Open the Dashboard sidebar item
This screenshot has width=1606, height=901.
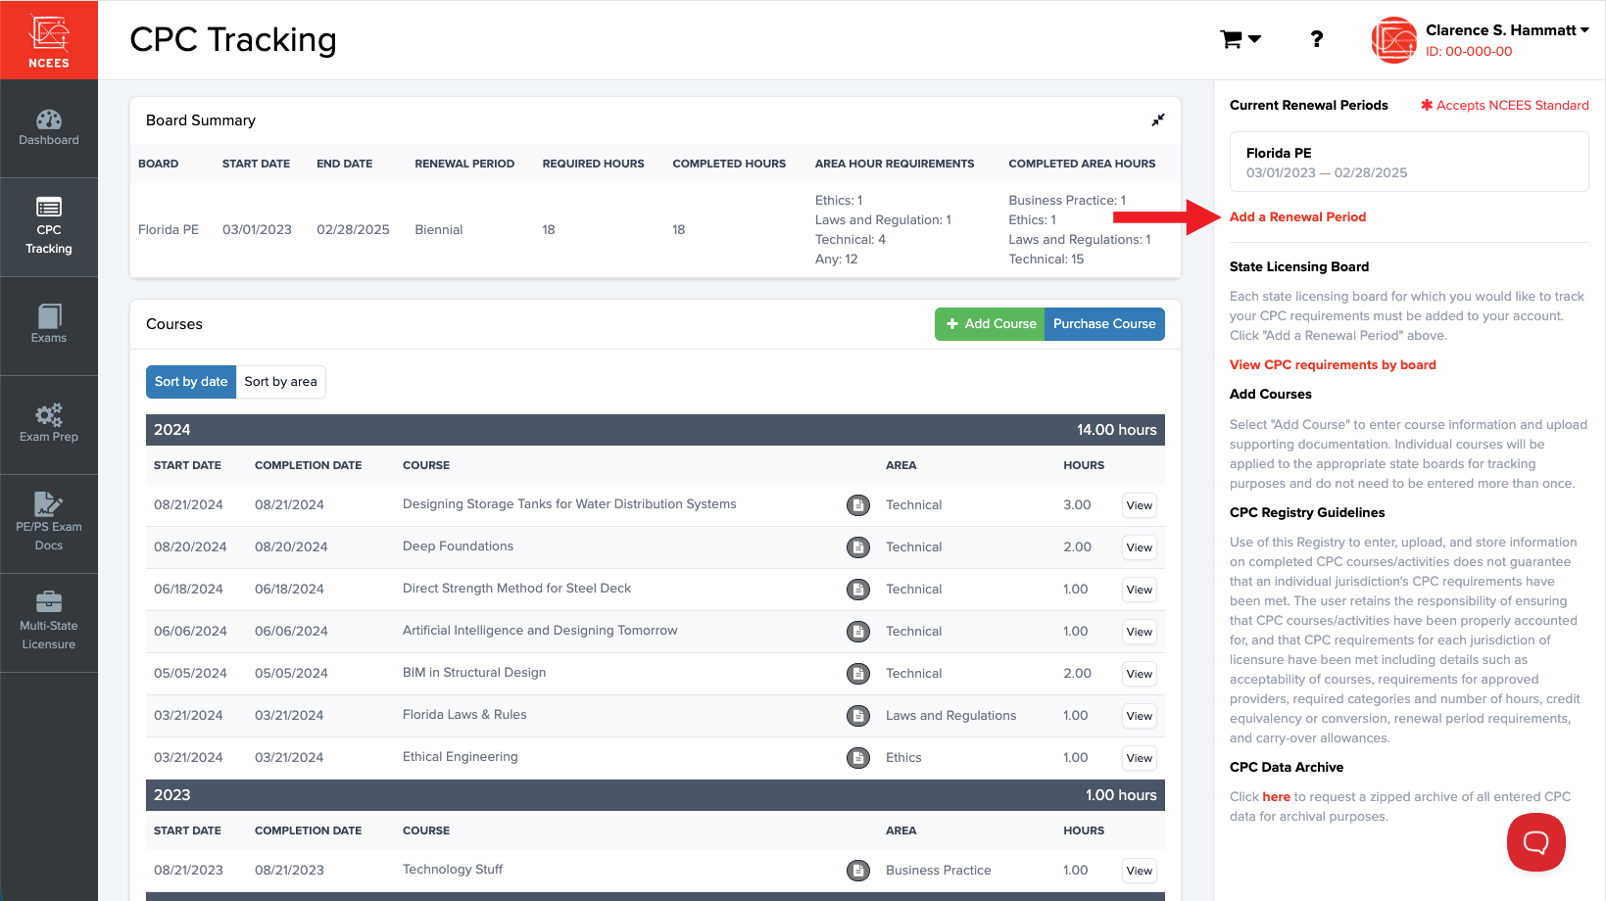[49, 128]
